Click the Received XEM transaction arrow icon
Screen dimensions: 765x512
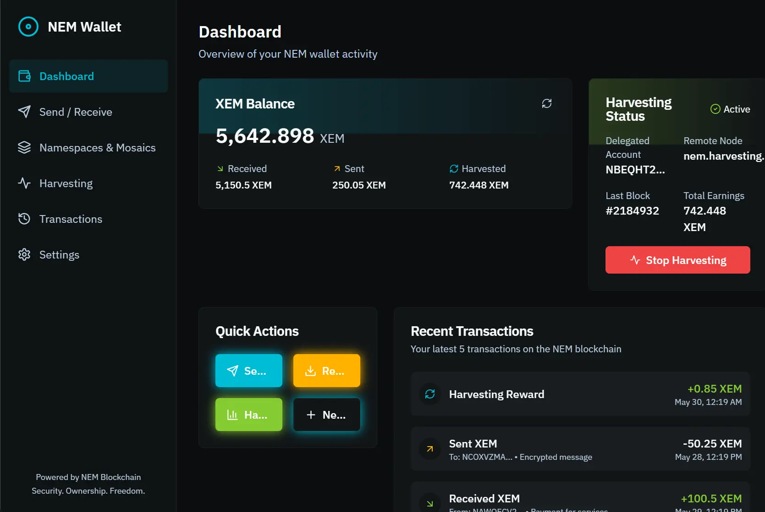coord(430,503)
